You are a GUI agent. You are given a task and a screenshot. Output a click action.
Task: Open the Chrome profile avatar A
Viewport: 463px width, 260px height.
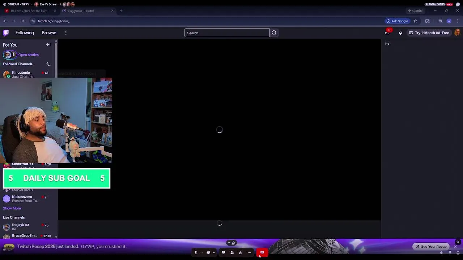pos(449,21)
